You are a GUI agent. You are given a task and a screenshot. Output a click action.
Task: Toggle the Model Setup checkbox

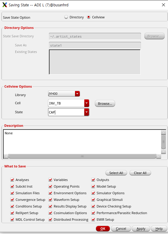[93, 186]
